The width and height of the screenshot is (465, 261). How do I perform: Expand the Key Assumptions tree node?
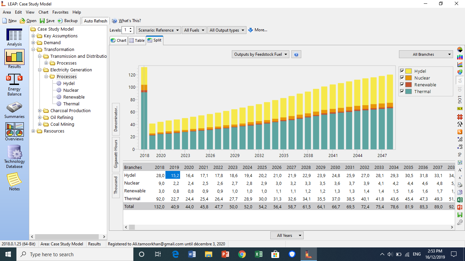coord(33,36)
